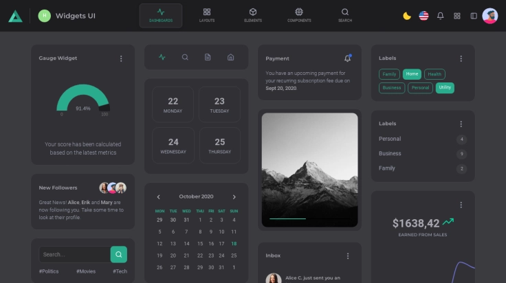Select the document icon in widget toolbar
The image size is (506, 283).
(208, 57)
